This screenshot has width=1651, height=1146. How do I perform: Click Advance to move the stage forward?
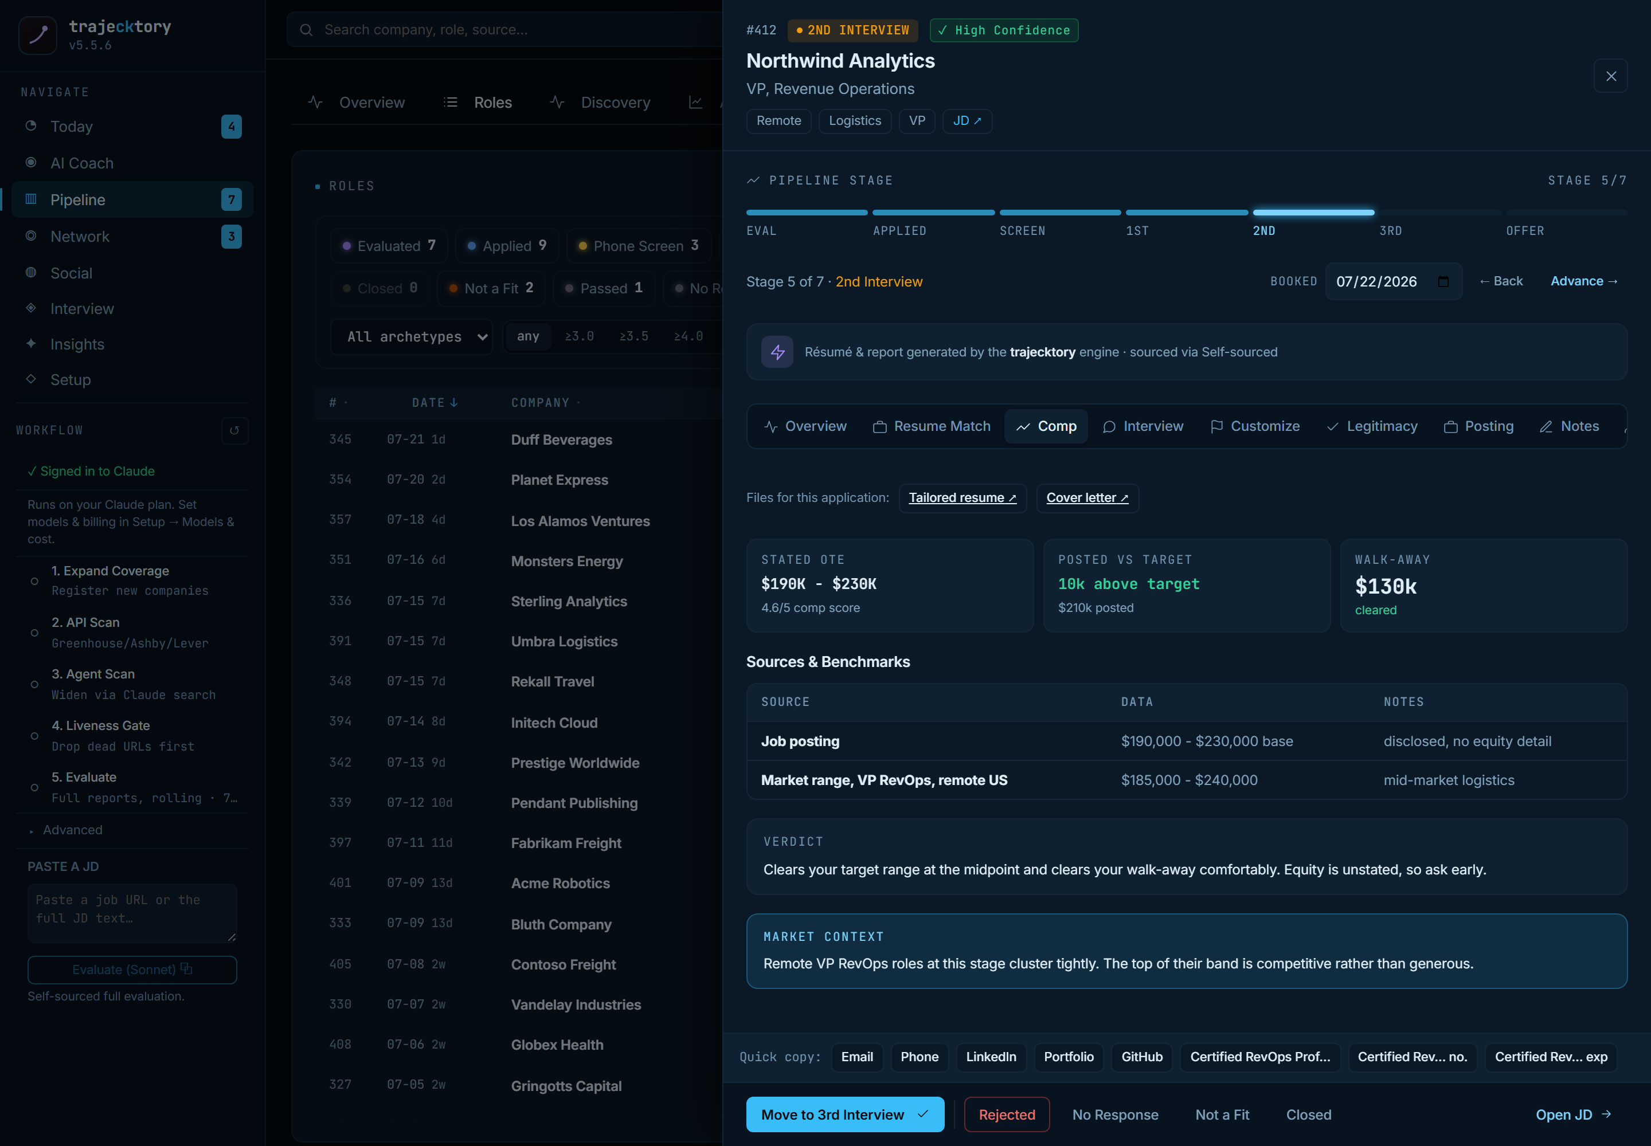tap(1584, 281)
